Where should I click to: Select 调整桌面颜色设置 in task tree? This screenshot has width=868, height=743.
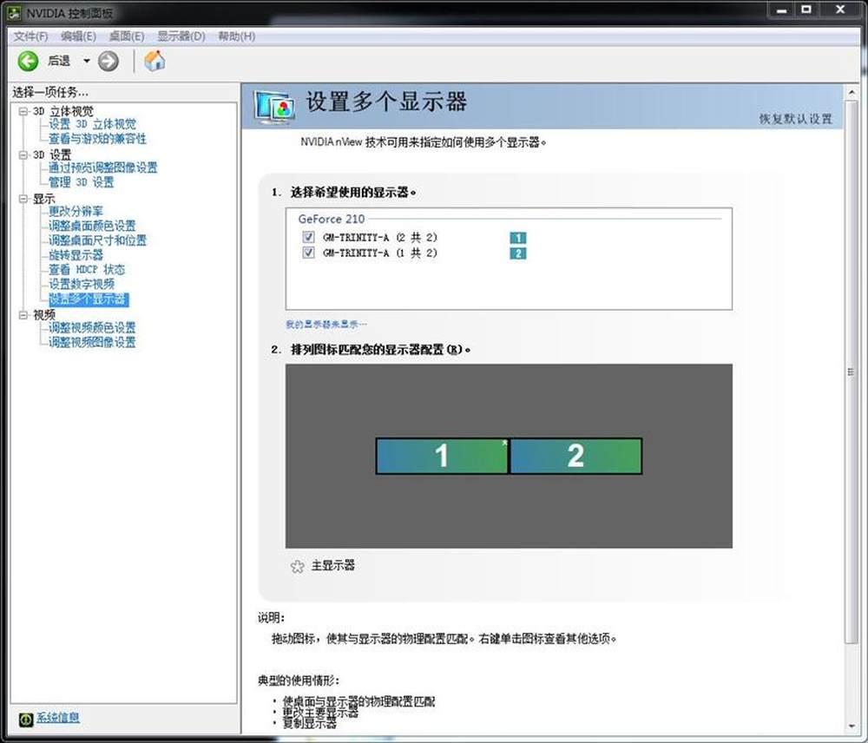92,226
